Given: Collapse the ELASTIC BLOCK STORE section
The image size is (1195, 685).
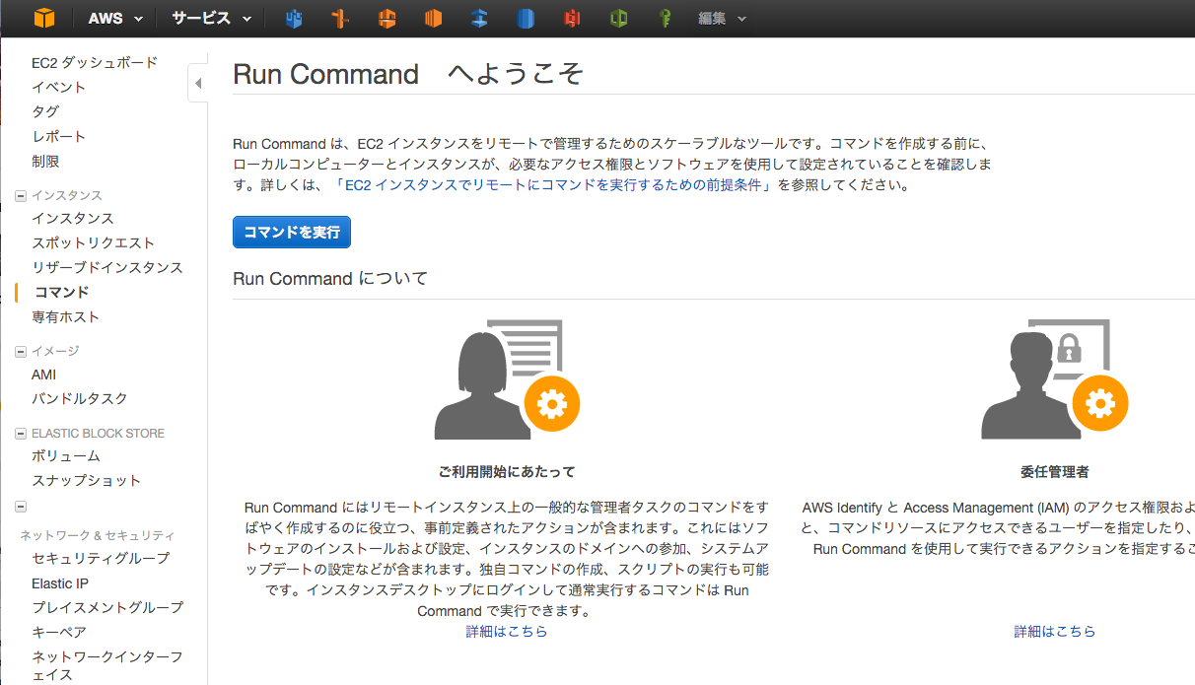Looking at the screenshot, I should click(21, 434).
